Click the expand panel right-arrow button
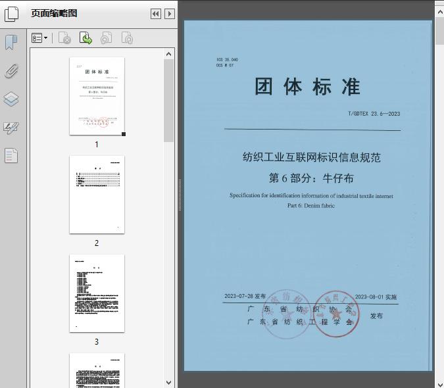Image resolution: width=444 pixels, height=388 pixels. coord(169,14)
